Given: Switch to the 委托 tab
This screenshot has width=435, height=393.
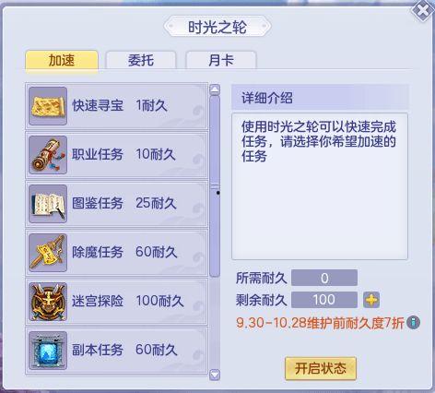Looking at the screenshot, I should tap(141, 60).
